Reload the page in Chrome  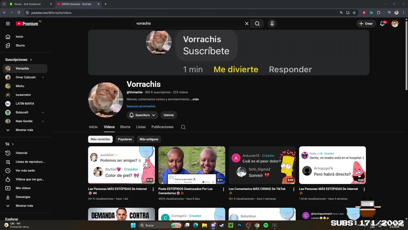tap(19, 13)
